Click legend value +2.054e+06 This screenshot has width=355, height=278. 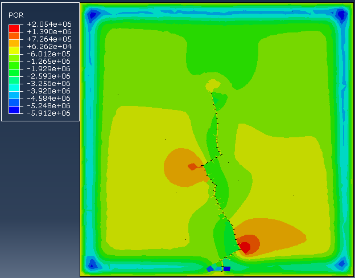pos(49,24)
